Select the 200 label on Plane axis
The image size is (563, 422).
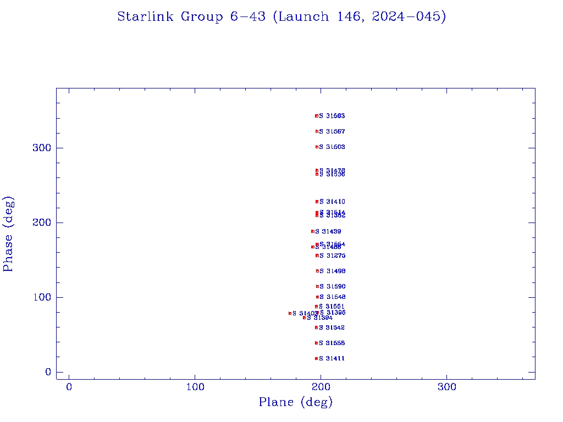coord(321,387)
